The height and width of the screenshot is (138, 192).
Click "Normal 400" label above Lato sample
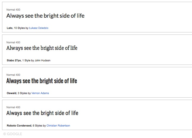[13, 10]
